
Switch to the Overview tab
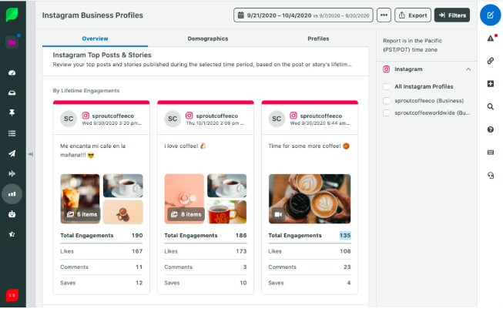tap(95, 39)
